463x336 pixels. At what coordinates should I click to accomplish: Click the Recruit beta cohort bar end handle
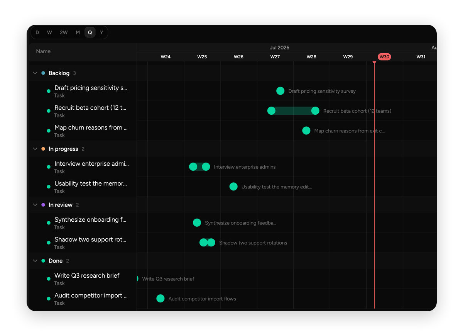315,111
